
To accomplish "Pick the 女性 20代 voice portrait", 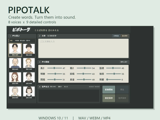I will [29, 78].
